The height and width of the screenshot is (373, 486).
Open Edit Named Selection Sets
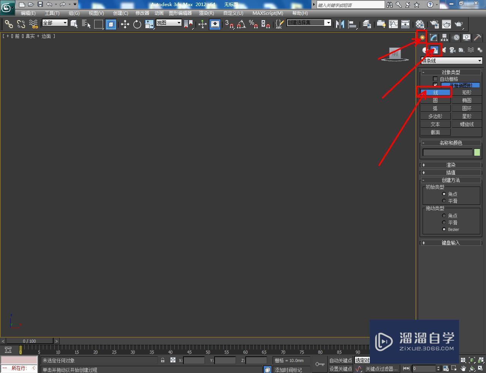point(279,24)
